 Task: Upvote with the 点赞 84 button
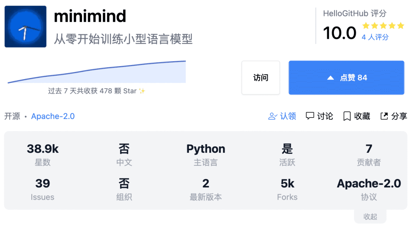click(346, 78)
